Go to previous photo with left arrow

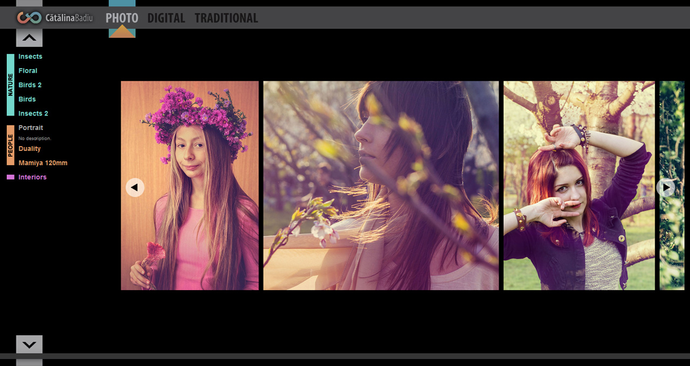[x=135, y=188]
